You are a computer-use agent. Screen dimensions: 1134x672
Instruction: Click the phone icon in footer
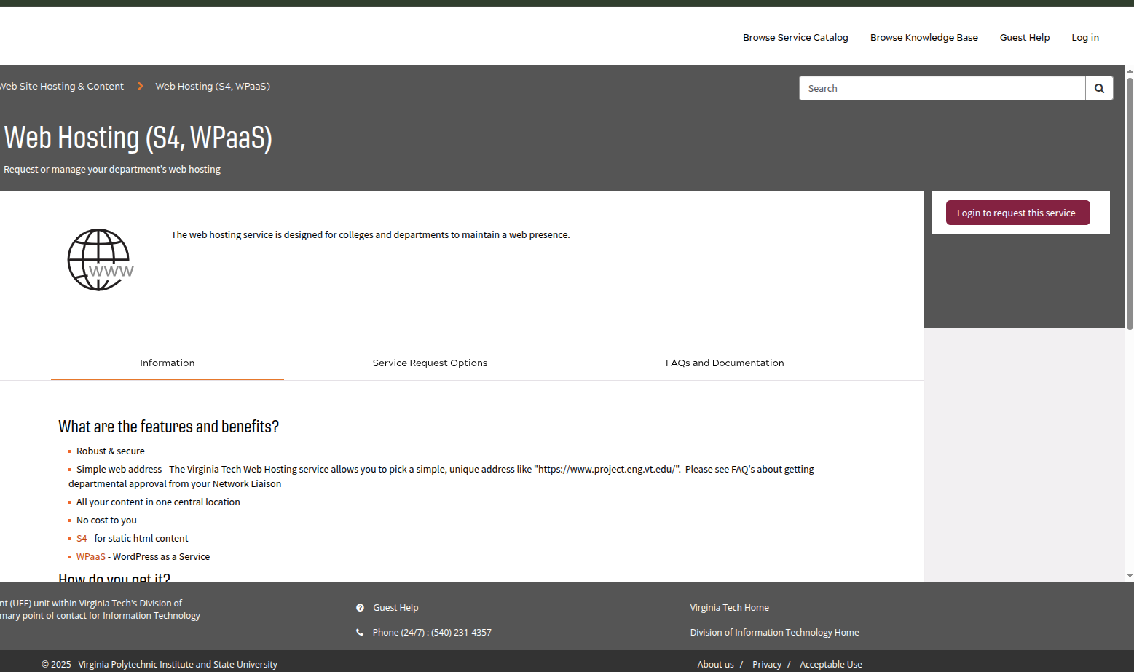coord(360,633)
